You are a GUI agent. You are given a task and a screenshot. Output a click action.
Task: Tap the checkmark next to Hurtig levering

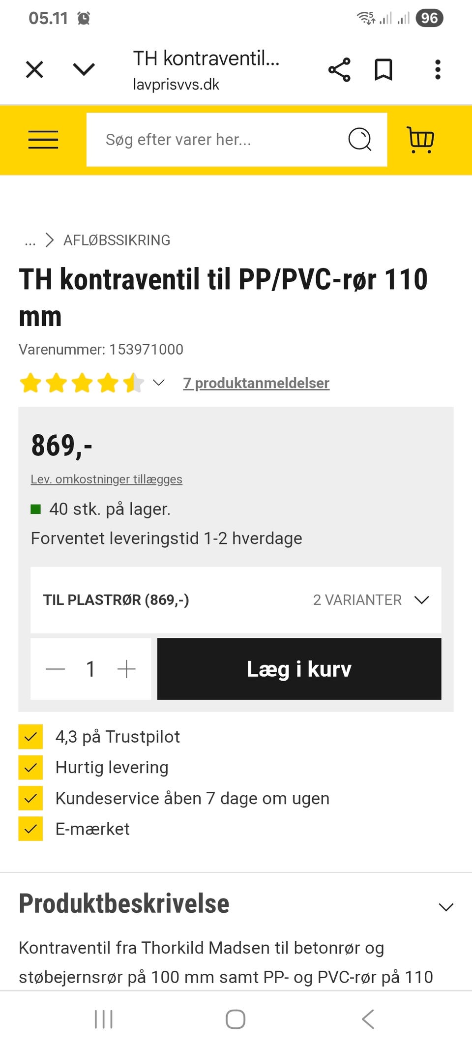point(30,767)
